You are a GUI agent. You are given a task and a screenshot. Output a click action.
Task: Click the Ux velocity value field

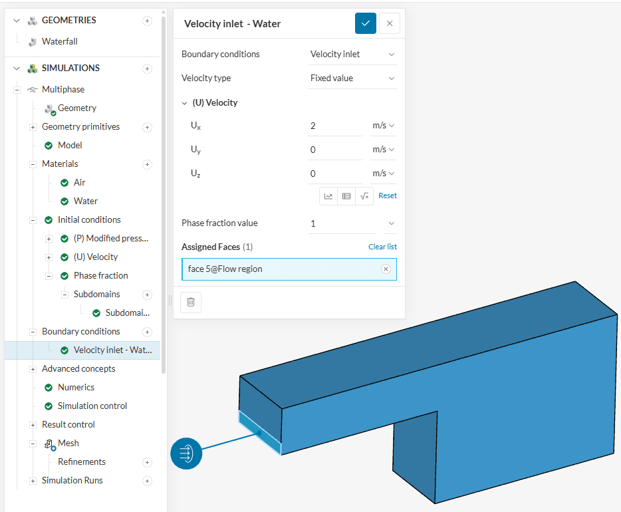pyautogui.click(x=335, y=126)
